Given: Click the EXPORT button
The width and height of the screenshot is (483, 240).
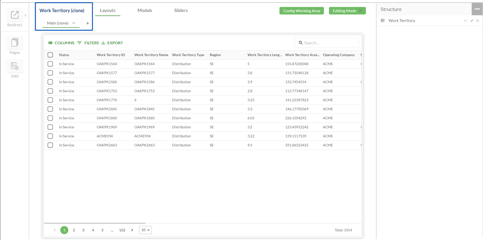Looking at the screenshot, I should point(112,43).
